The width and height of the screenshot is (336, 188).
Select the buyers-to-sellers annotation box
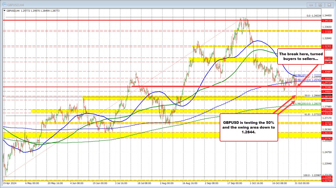coord(301,56)
